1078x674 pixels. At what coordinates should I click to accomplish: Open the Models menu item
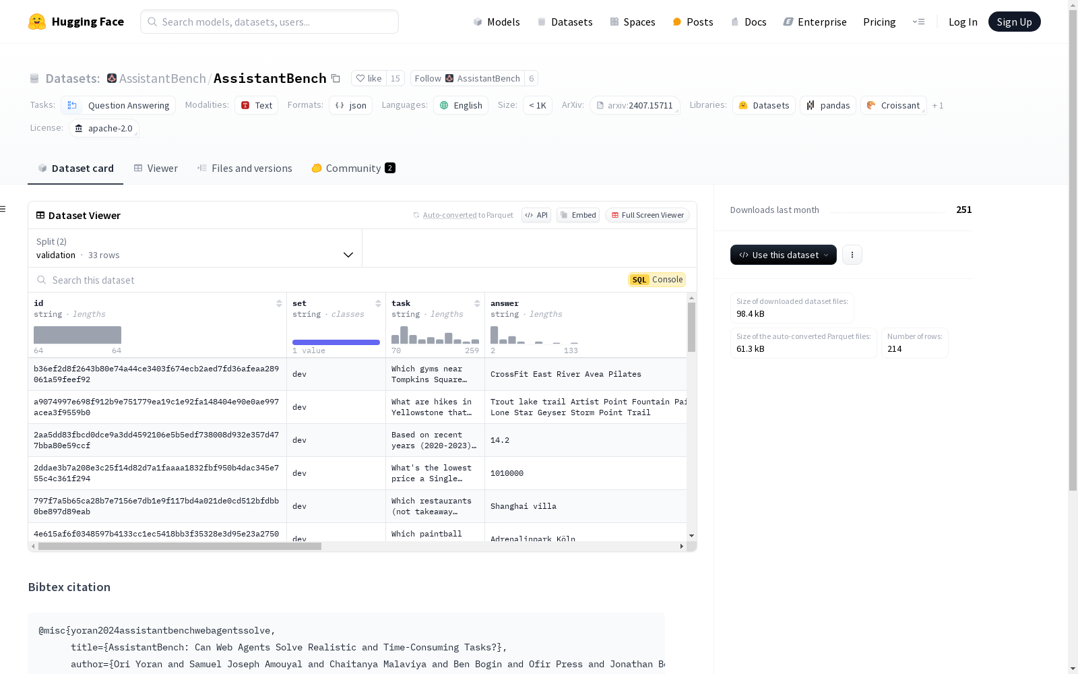[497, 22]
